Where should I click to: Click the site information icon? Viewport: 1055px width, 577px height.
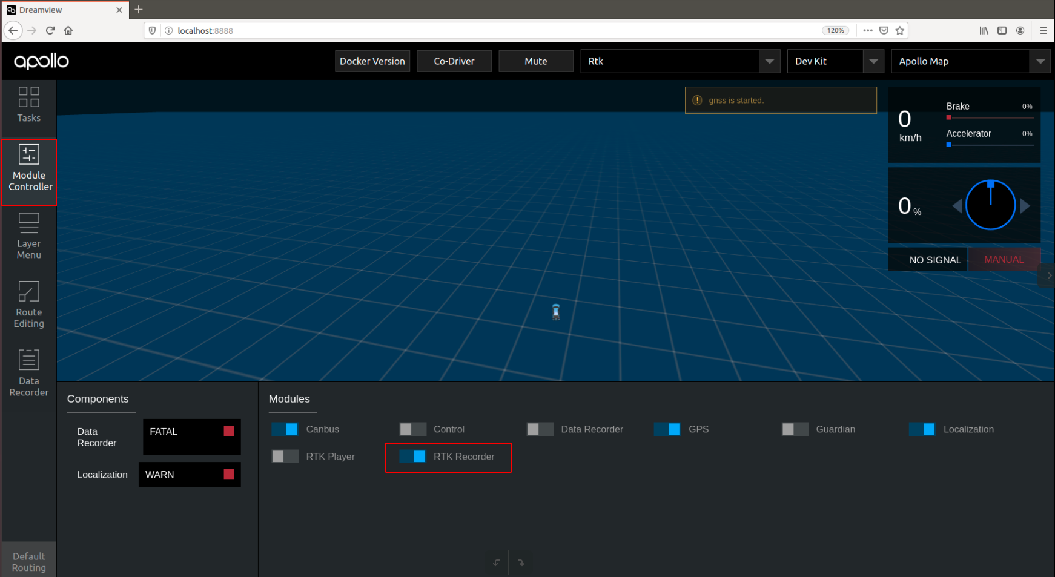[168, 30]
